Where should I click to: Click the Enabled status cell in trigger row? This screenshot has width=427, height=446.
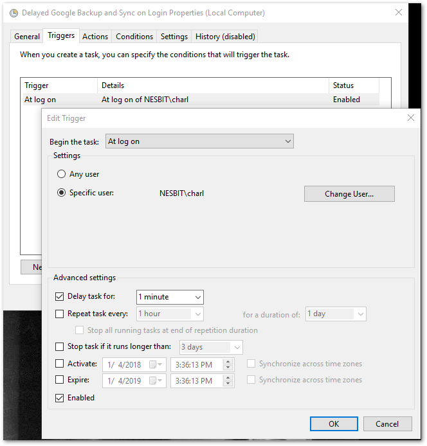point(347,100)
